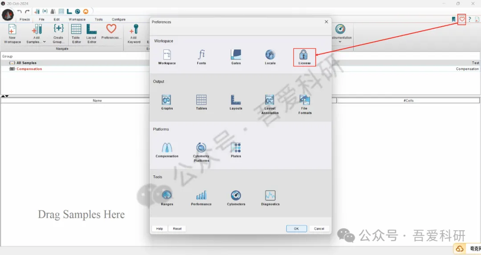This screenshot has height=255, width=481.
Task: Click Reset in Preferences dialog
Action: pos(177,229)
